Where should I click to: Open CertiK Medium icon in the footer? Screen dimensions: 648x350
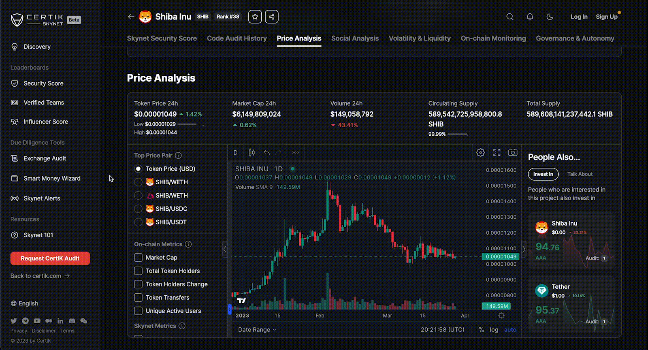pyautogui.click(x=49, y=320)
